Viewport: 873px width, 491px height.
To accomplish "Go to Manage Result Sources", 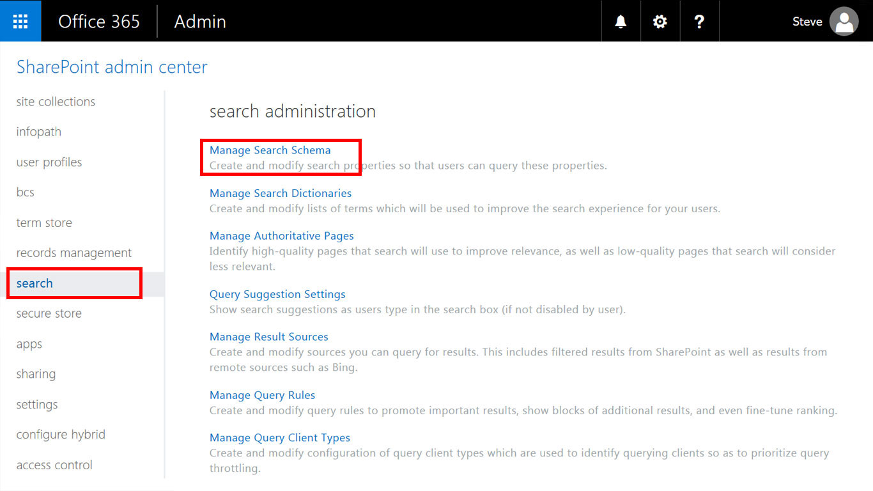I will (x=268, y=337).
